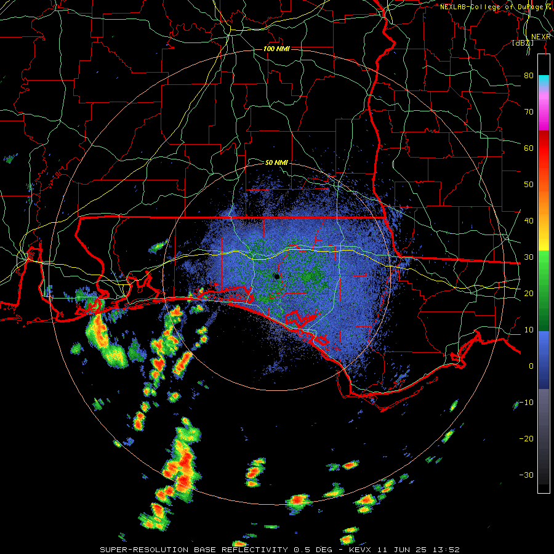The height and width of the screenshot is (554, 554).
Task: Select the 50 value on the dBZ scale
Action: [x=529, y=185]
